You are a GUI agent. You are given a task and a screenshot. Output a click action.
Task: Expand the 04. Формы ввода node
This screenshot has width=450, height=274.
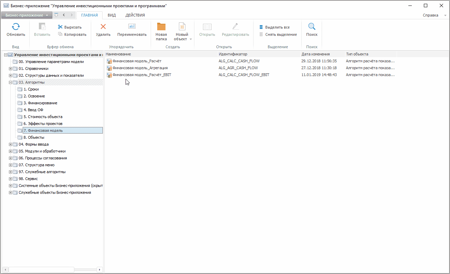click(x=10, y=144)
